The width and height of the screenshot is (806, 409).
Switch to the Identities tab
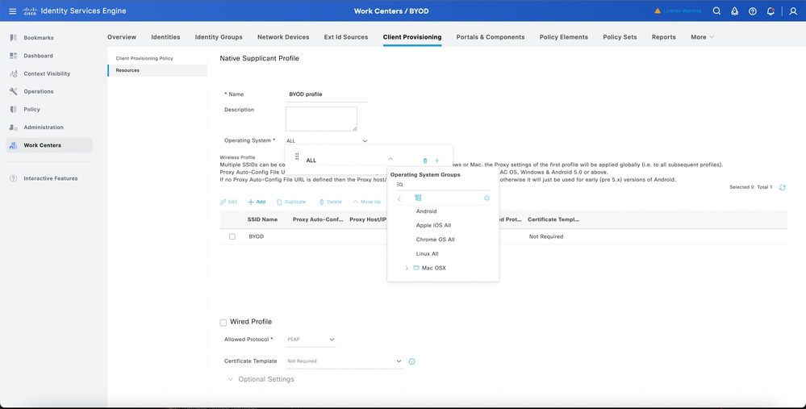point(165,37)
